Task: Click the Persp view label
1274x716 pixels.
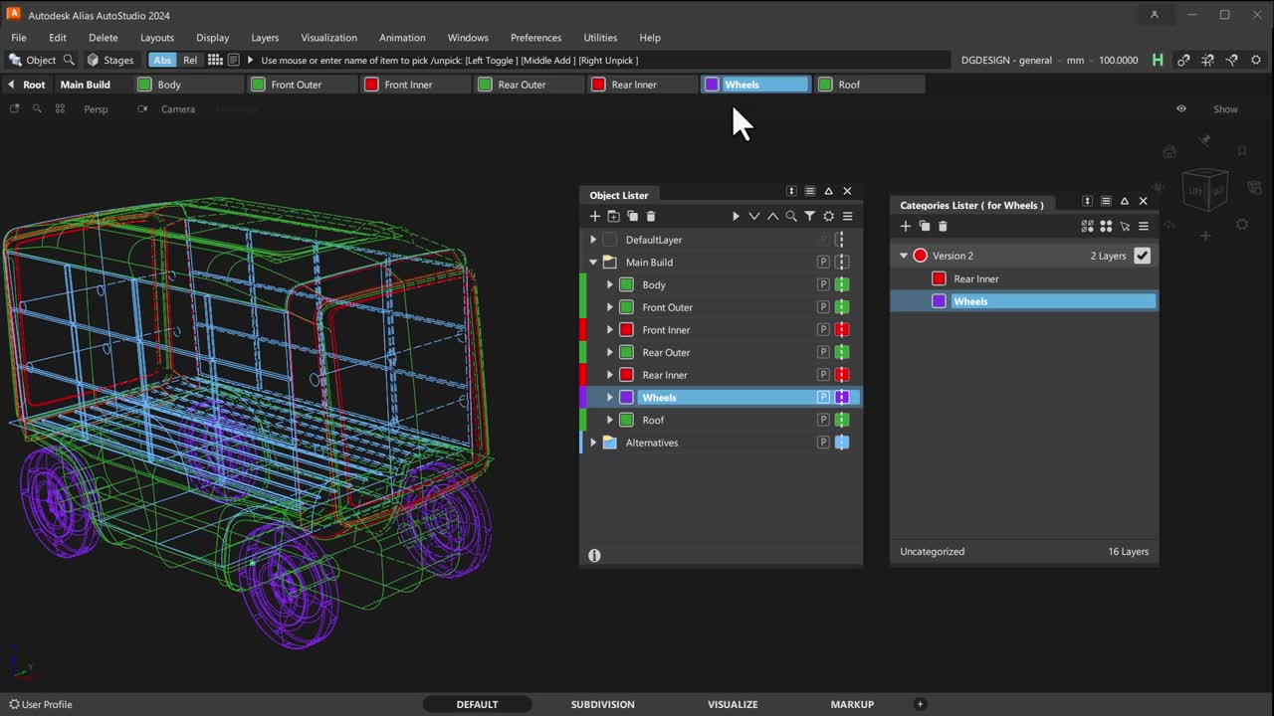Action: (96, 109)
